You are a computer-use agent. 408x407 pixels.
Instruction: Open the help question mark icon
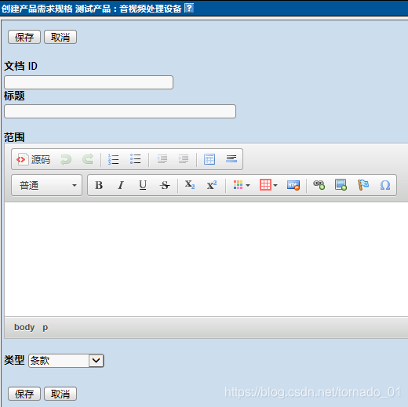point(189,8)
